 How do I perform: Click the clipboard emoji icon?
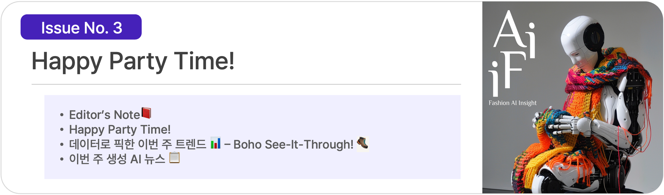point(175,158)
